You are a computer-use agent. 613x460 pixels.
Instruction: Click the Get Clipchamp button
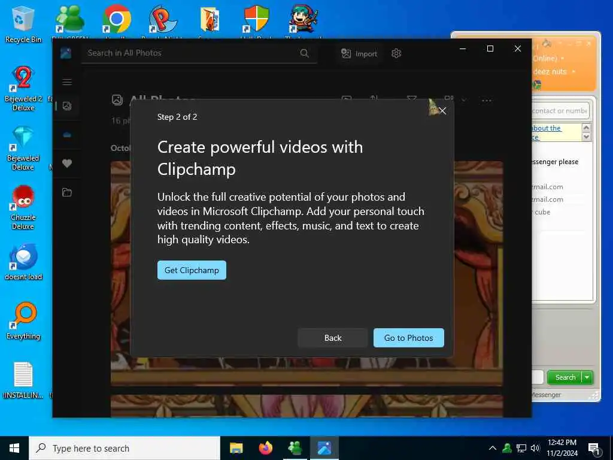pyautogui.click(x=192, y=270)
